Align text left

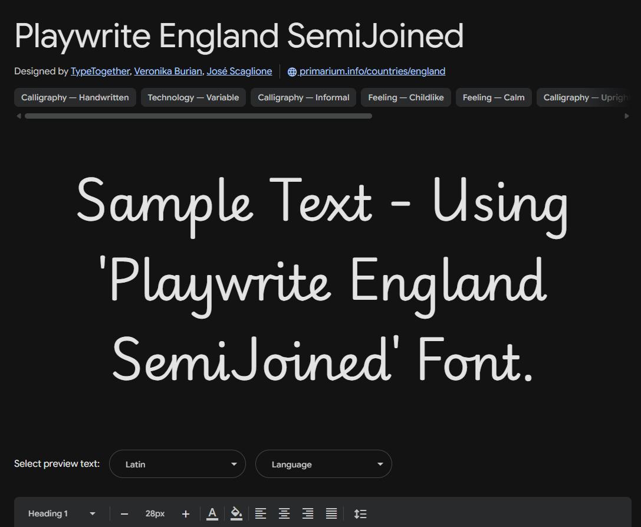(261, 513)
